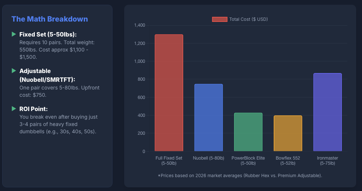Click the green triangle beside Fixed Set
Screen dimensions: 362x191
14,34
